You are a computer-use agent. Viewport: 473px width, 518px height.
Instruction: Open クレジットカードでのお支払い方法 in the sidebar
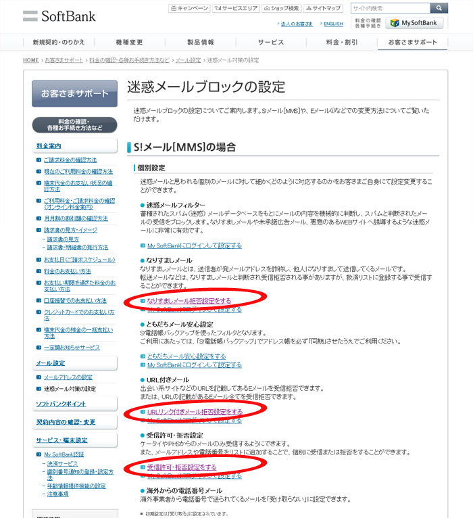coord(79,315)
